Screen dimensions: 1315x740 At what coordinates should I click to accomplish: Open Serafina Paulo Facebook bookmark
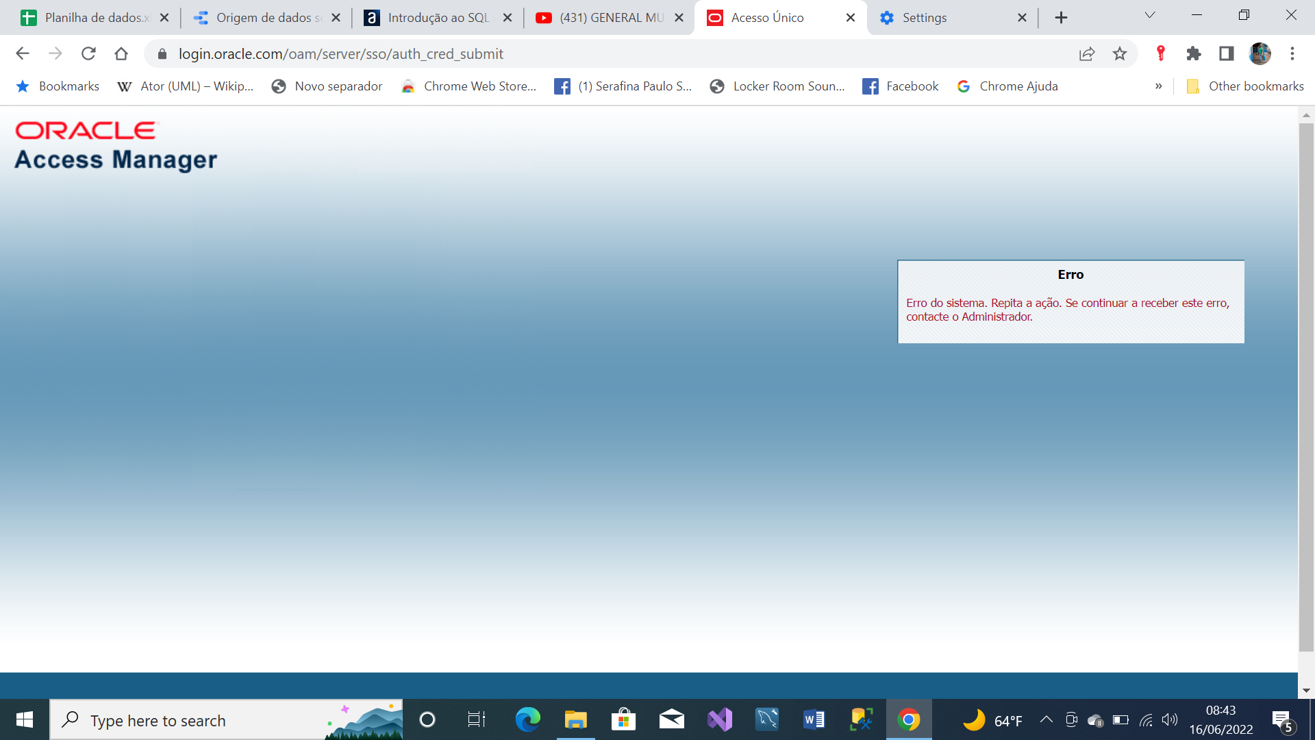pos(623,86)
